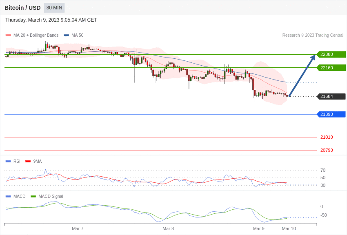Click the MA 20 + Bollinger Bands pink swatch
Screen dimensions: 347x235
(8, 35)
